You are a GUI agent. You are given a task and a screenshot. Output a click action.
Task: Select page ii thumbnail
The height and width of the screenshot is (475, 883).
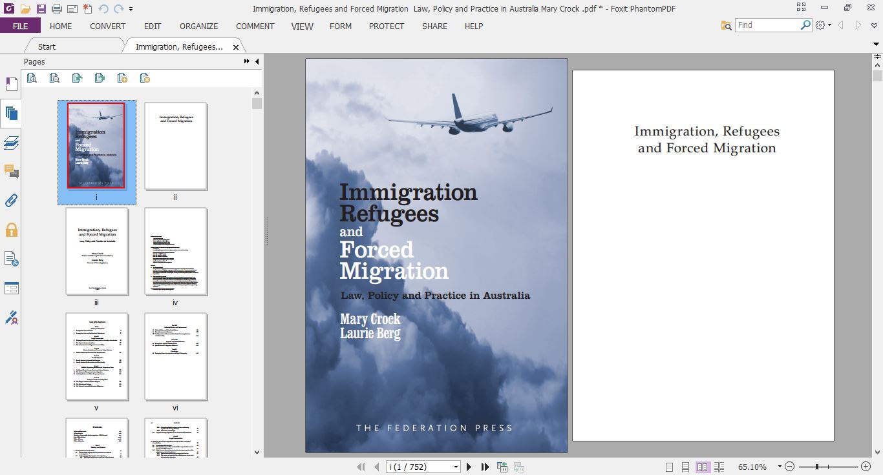(x=175, y=145)
